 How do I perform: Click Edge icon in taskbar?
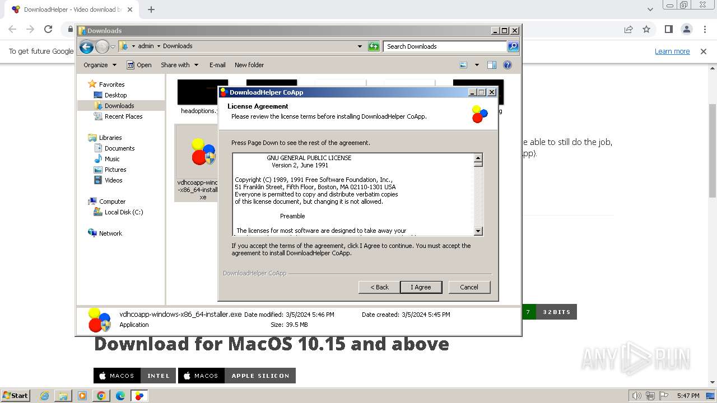coord(120,396)
